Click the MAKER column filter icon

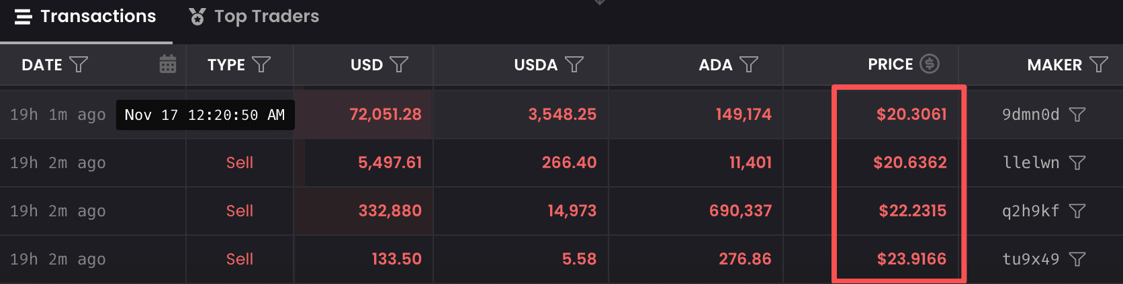1099,64
